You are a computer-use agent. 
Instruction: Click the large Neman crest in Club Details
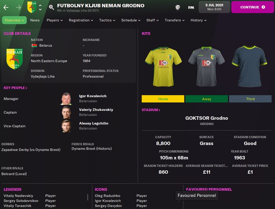coord(15,59)
